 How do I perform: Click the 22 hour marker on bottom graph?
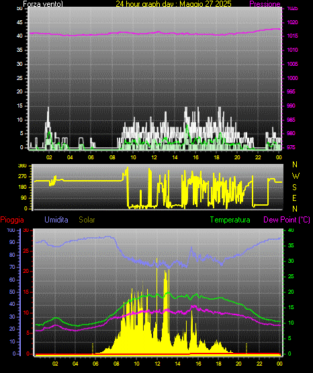(259, 364)
